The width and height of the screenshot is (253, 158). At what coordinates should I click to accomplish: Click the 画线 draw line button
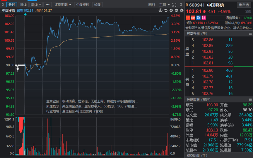point(152,5)
